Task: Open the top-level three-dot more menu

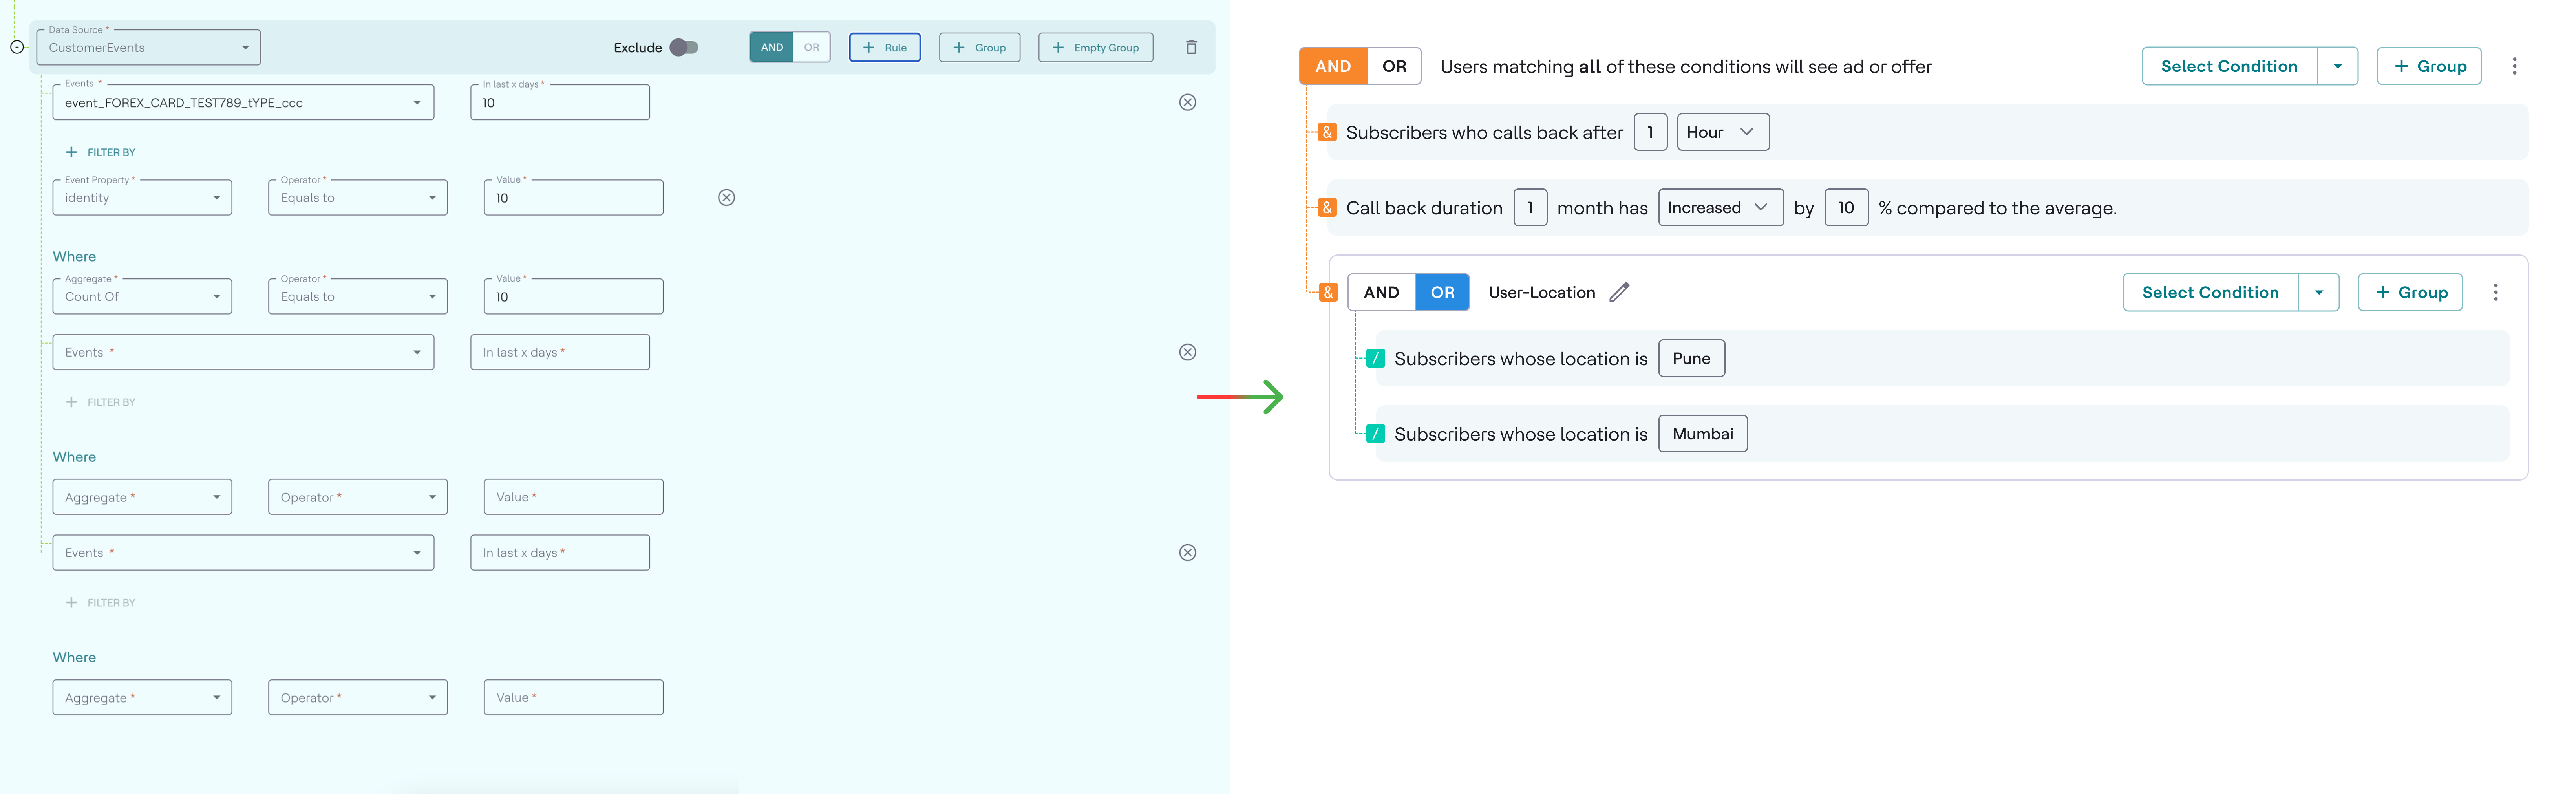Action: tap(2514, 66)
